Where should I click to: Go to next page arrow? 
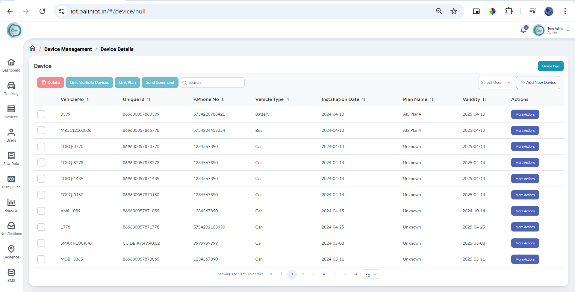pos(345,274)
